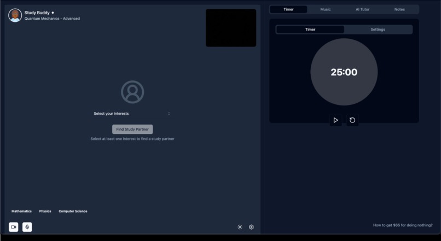Image resolution: width=441 pixels, height=241 pixels.
Task: Open the Select your interests dropdown
Action: pyautogui.click(x=132, y=114)
